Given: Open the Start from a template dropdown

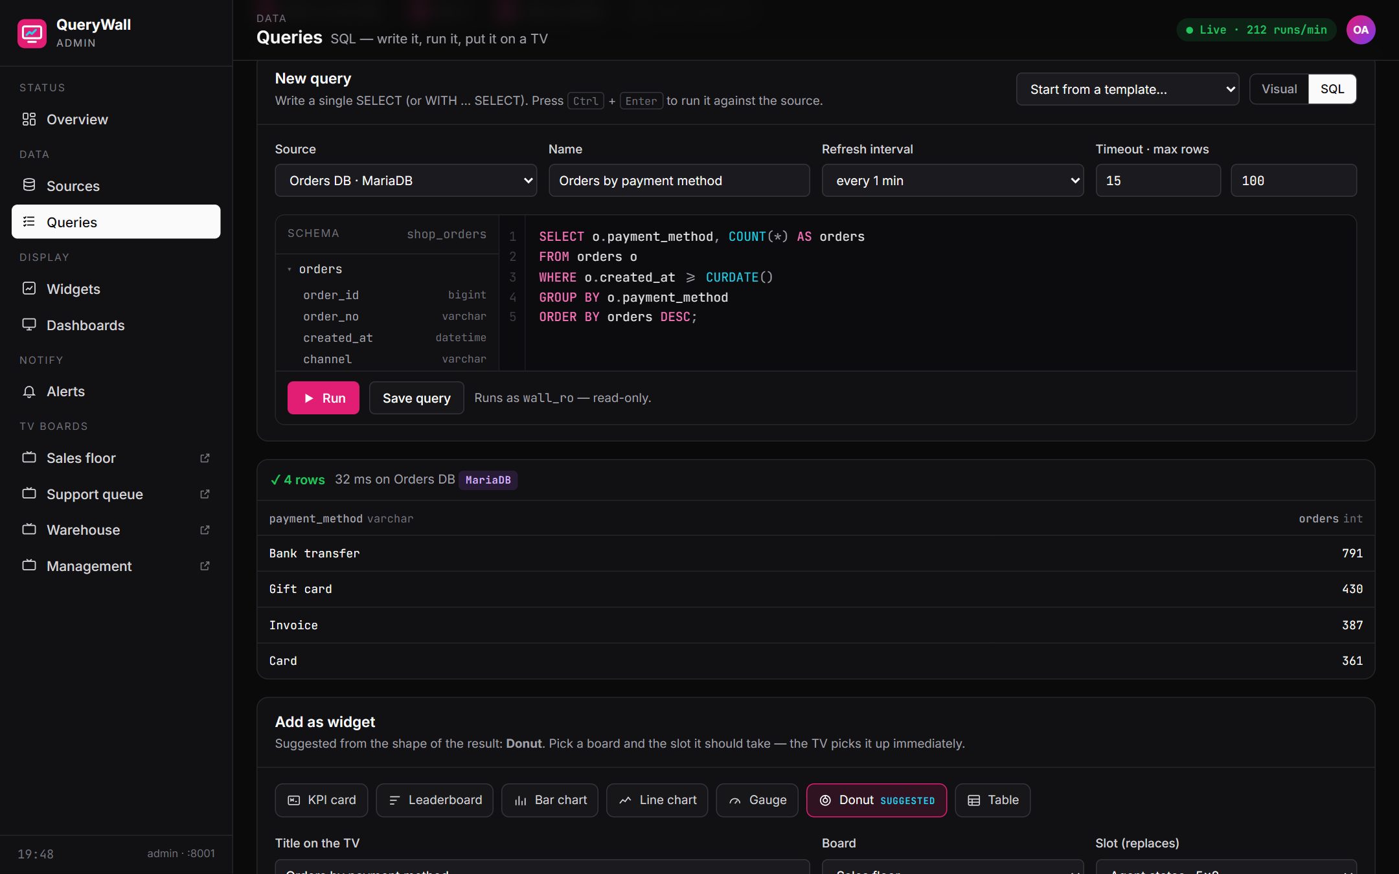Looking at the screenshot, I should (1128, 89).
